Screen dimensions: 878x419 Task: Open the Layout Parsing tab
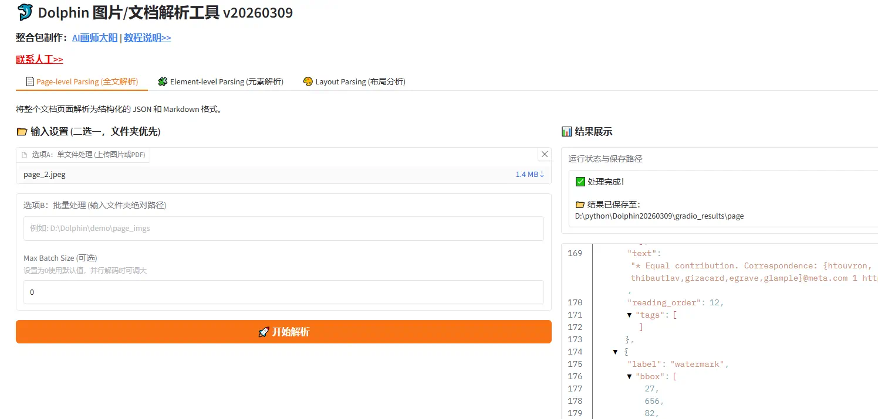click(x=353, y=81)
